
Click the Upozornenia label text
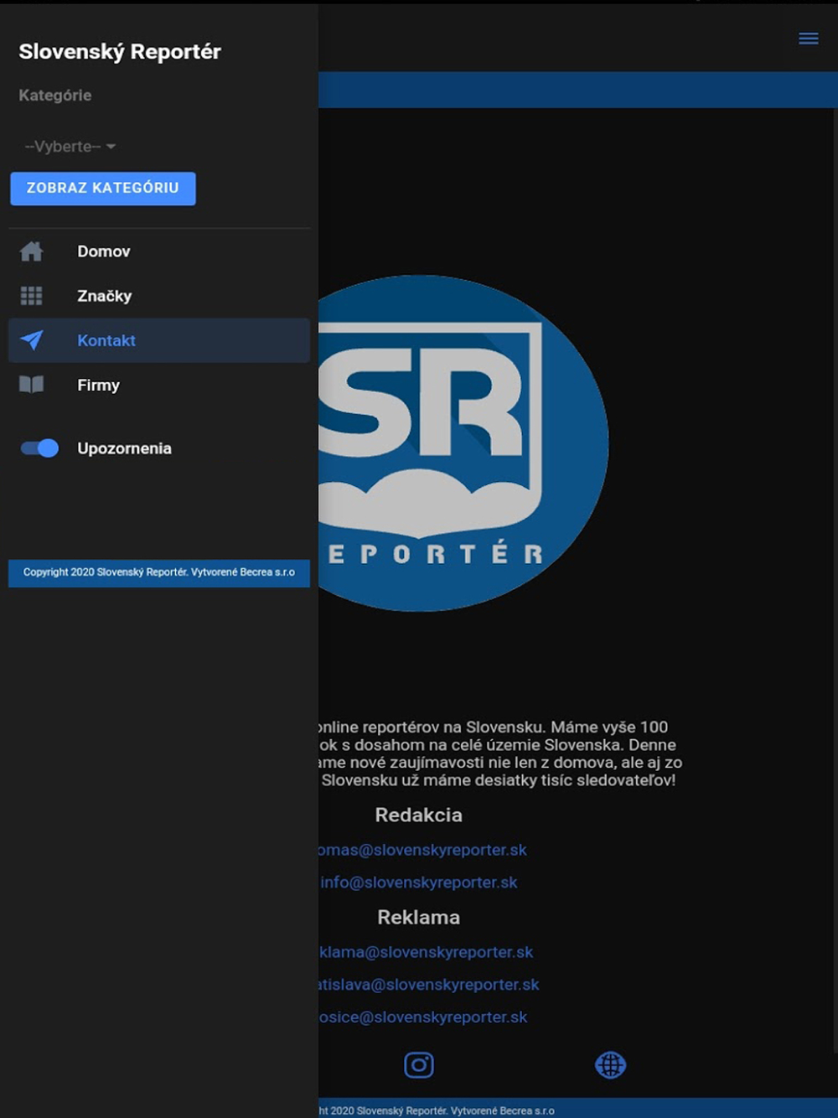pyautogui.click(x=124, y=448)
